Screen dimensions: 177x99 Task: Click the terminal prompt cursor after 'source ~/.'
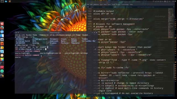[46, 49]
